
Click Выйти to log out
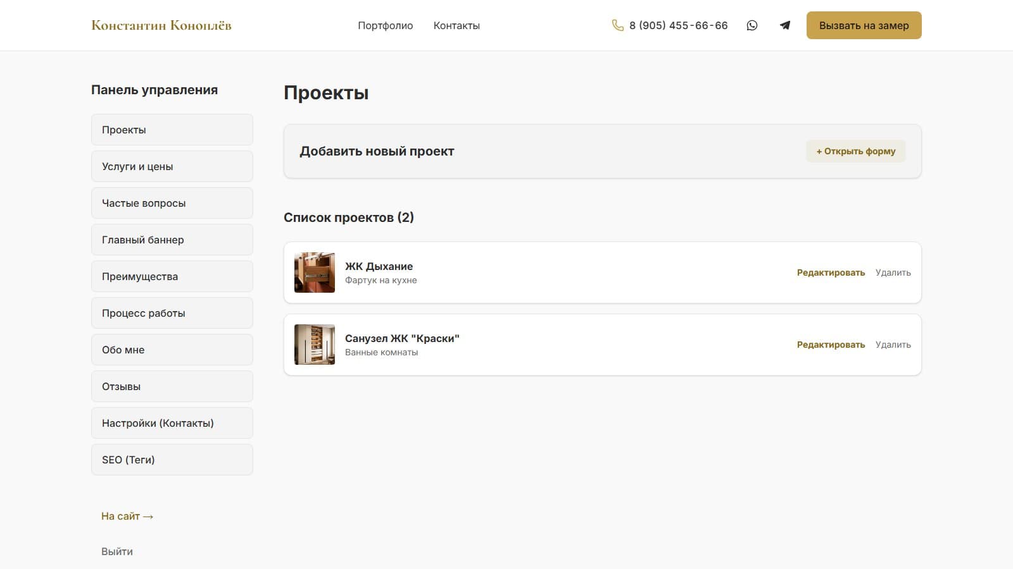[x=117, y=551]
